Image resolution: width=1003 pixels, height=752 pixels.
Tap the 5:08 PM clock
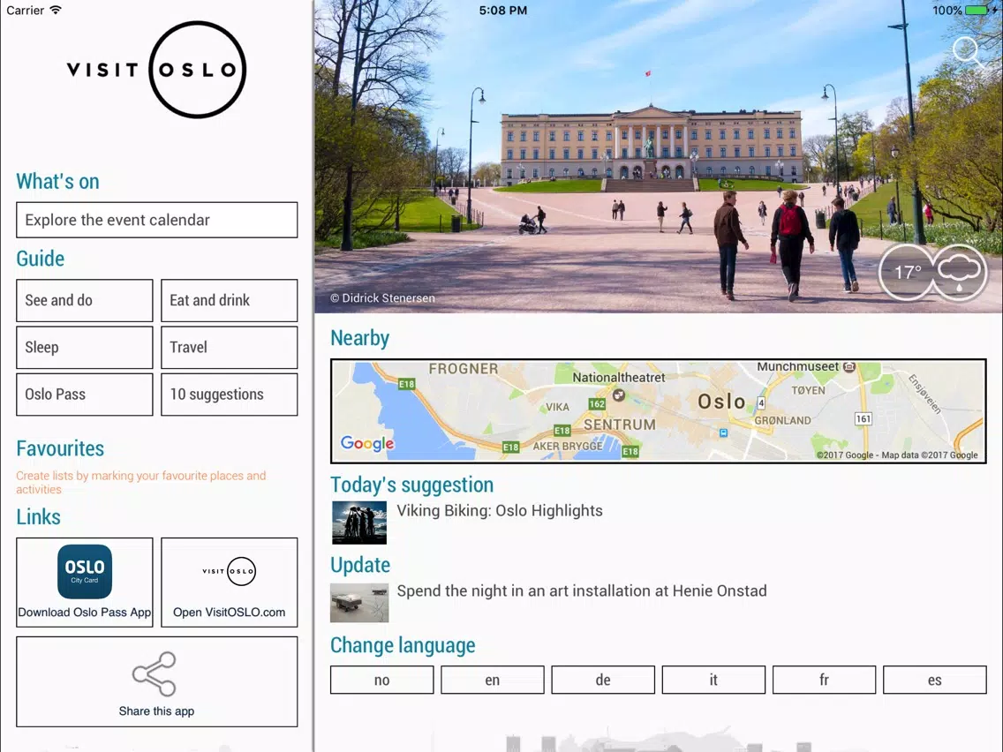[x=503, y=11]
